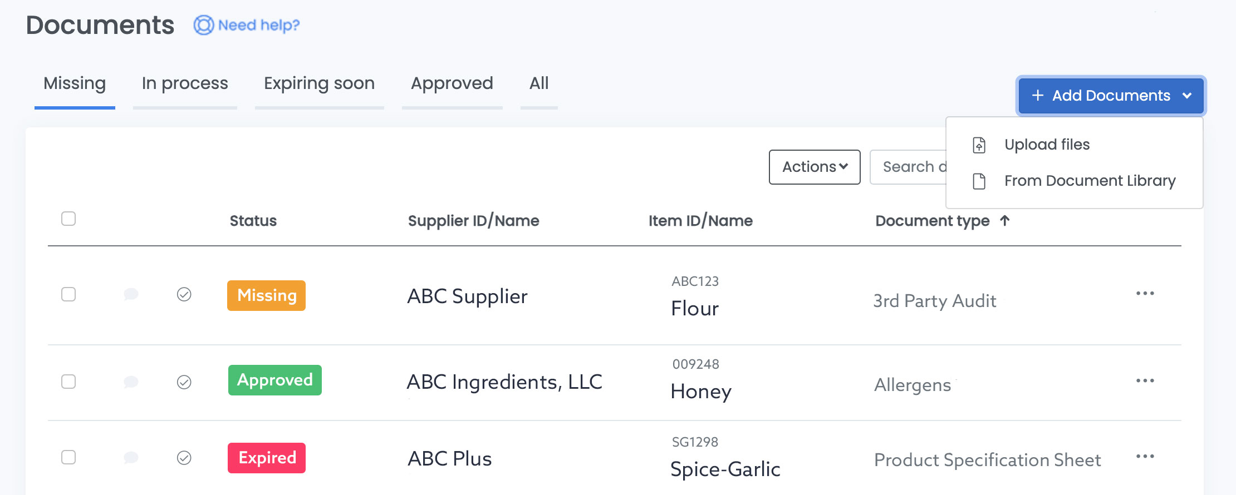The width and height of the screenshot is (1236, 495).
Task: Click approval checkmark icon on Honey row
Action: [x=184, y=382]
